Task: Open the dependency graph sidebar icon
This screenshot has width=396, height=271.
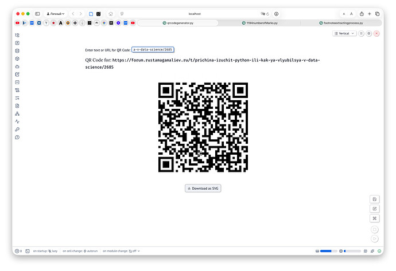Action: pos(17,113)
